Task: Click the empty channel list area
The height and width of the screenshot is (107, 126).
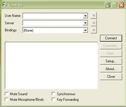Action: point(51,66)
